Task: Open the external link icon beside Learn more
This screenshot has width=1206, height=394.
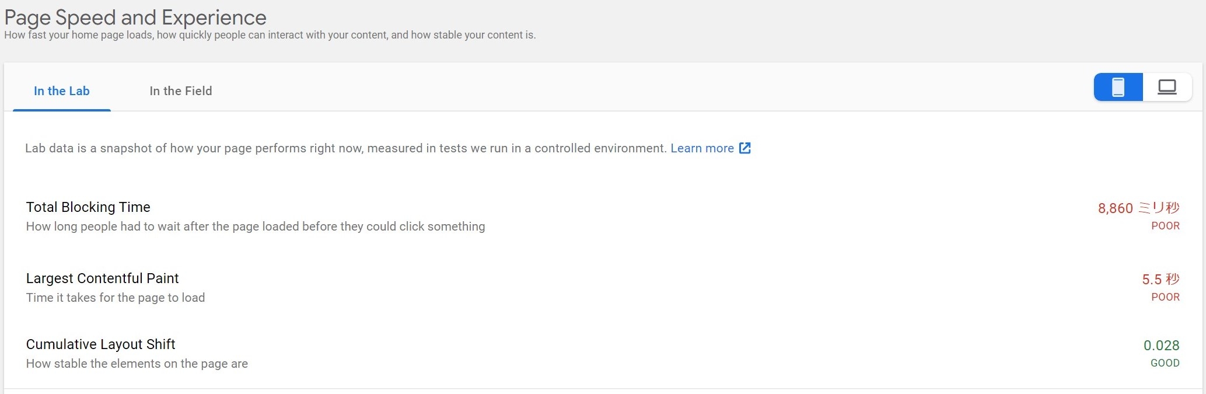Action: pyautogui.click(x=745, y=148)
